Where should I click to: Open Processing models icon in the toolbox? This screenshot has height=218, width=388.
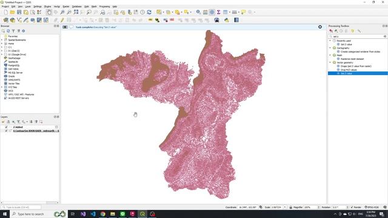coord(331,31)
